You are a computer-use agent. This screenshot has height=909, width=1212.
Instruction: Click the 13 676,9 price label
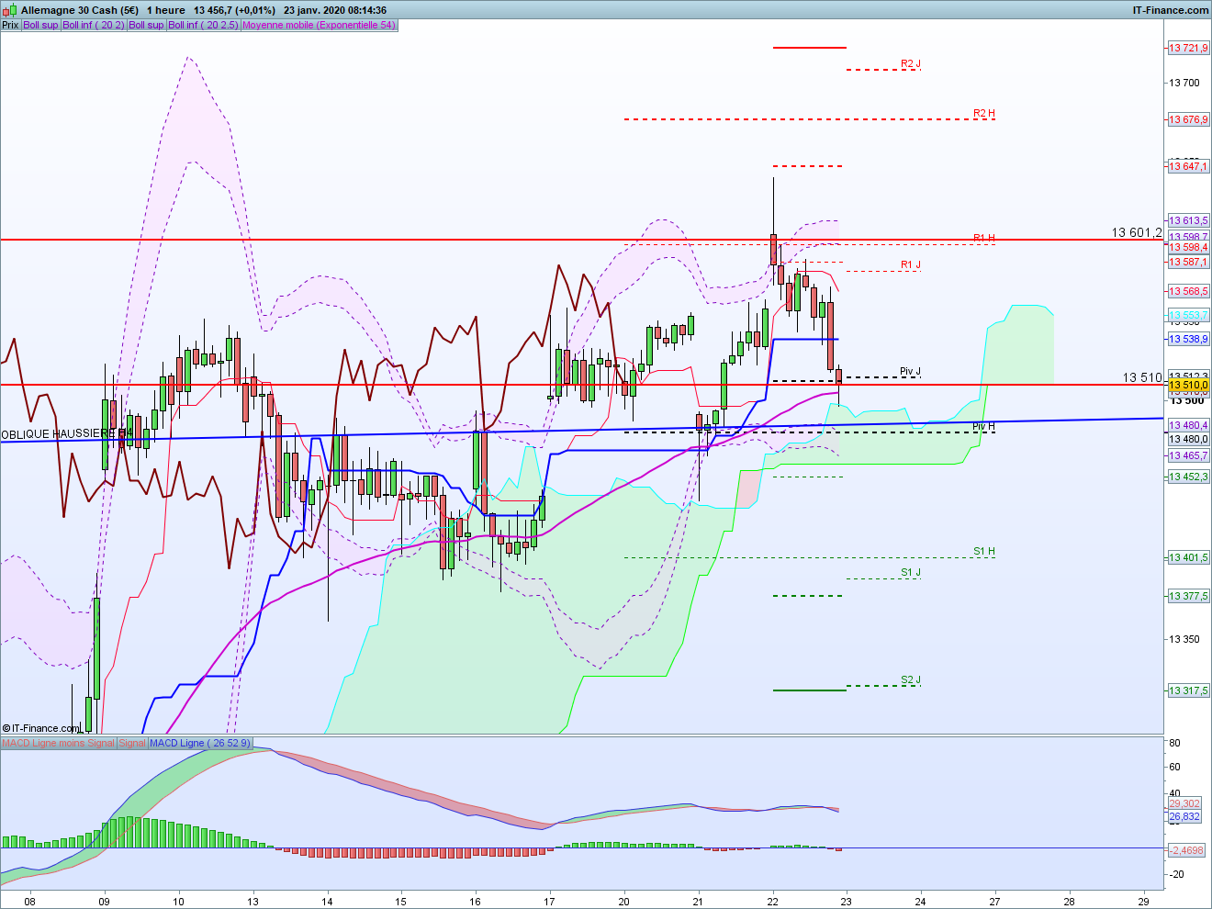pyautogui.click(x=1188, y=119)
